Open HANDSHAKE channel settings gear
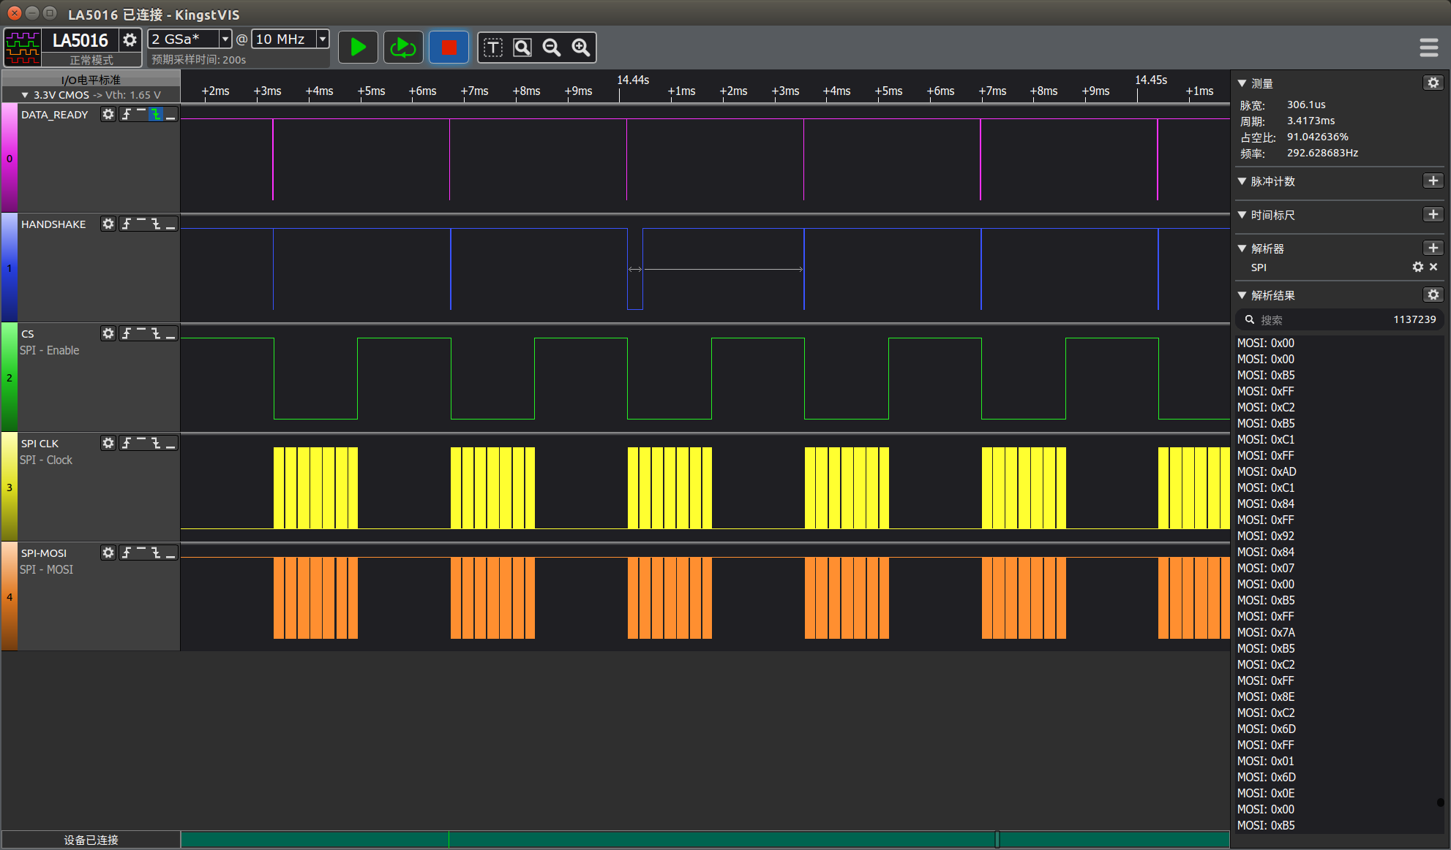This screenshot has width=1451, height=850. click(108, 224)
